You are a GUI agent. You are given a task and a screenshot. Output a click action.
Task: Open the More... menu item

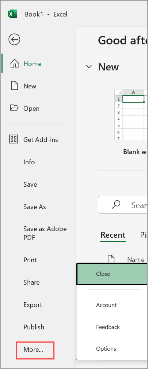coord(33,350)
